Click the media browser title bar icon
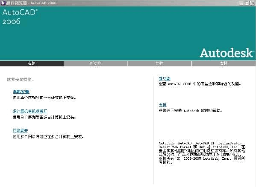 3,3
